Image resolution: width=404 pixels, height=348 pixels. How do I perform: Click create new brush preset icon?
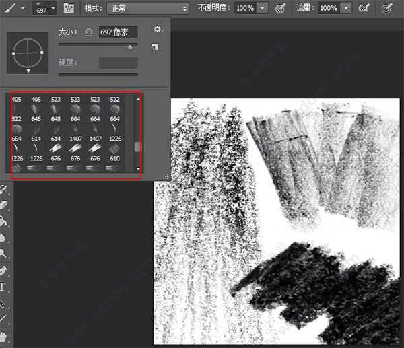tap(155, 46)
